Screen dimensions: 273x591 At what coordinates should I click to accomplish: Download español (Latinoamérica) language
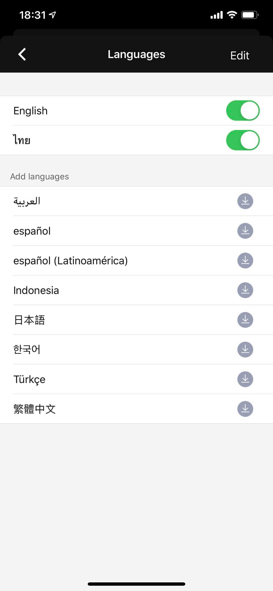[x=245, y=261]
